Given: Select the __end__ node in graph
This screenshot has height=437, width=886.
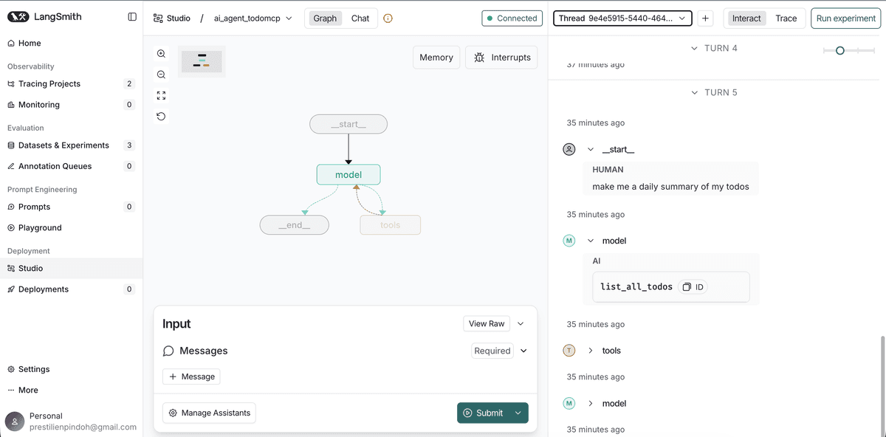Looking at the screenshot, I should coord(294,225).
